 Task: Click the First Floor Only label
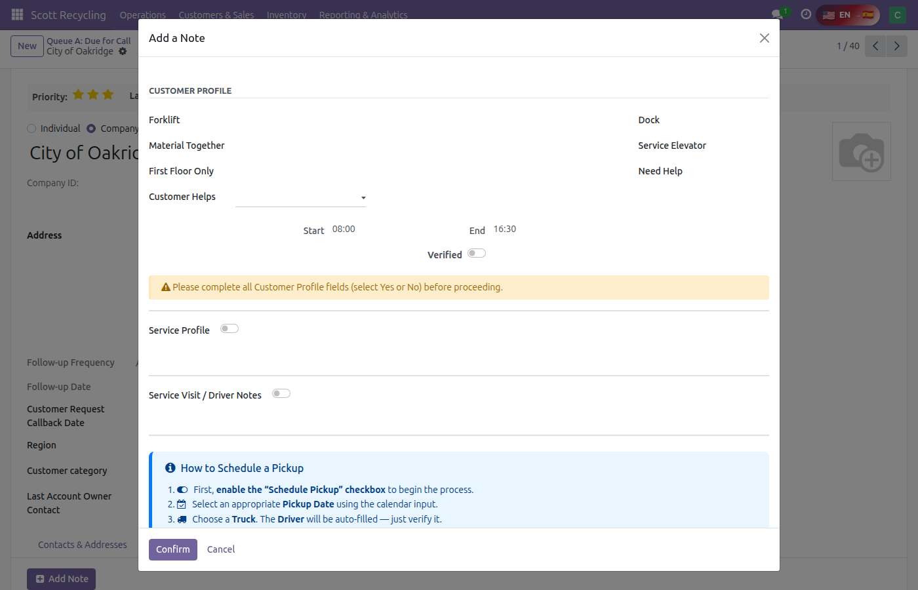(181, 171)
